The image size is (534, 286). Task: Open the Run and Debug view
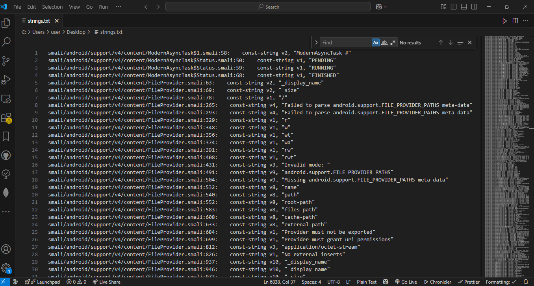(x=6, y=80)
